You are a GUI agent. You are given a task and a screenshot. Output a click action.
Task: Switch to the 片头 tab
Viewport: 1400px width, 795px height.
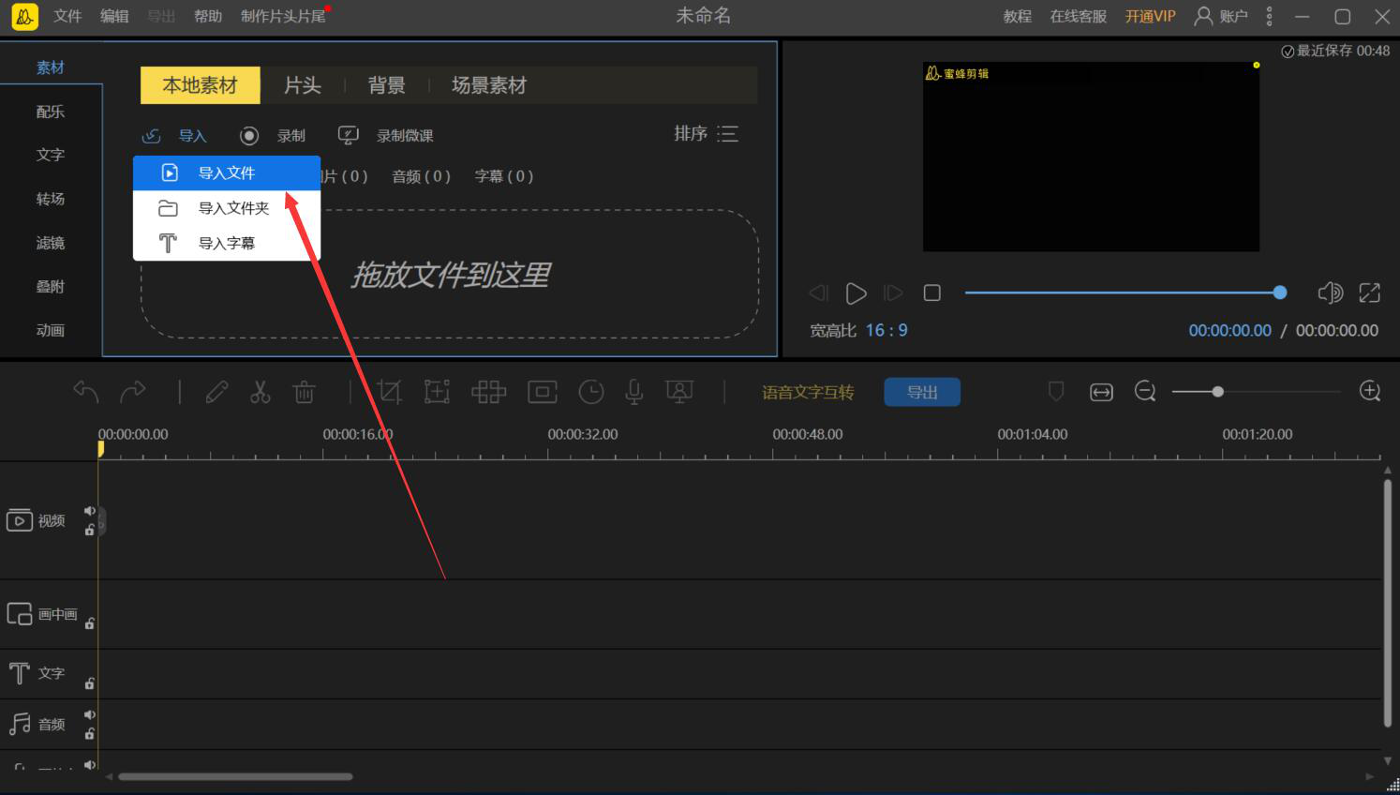tap(303, 85)
